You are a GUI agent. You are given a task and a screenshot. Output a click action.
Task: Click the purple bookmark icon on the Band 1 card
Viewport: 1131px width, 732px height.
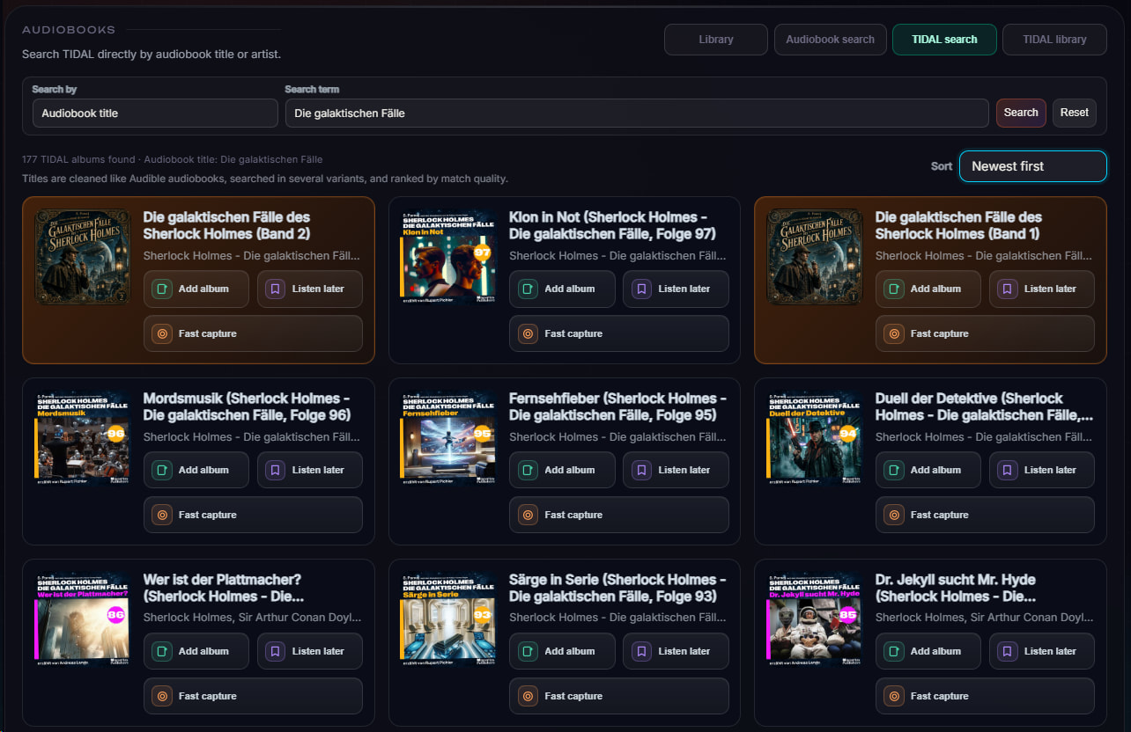1007,289
